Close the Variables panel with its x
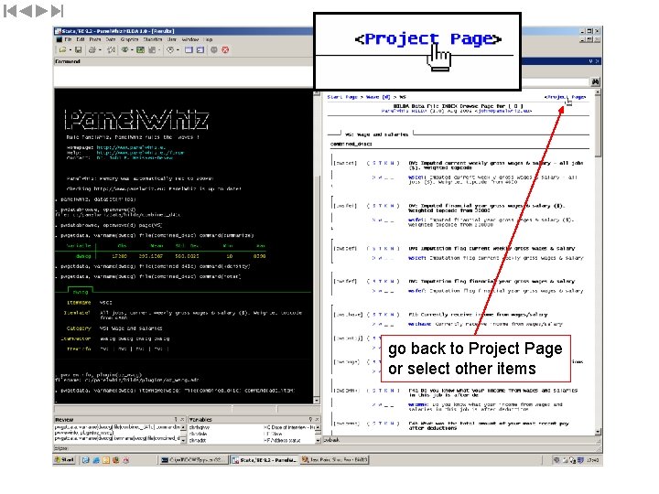The width and height of the screenshot is (659, 494). pyautogui.click(x=317, y=419)
